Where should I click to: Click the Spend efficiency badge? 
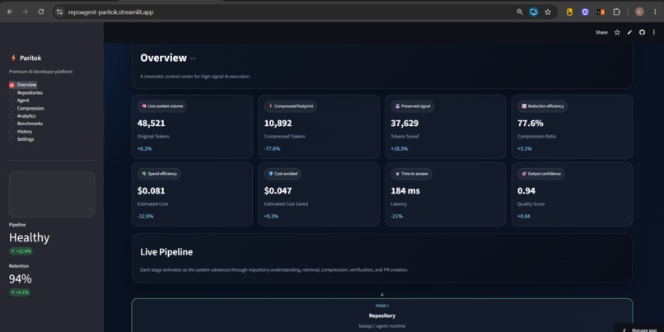pos(159,174)
